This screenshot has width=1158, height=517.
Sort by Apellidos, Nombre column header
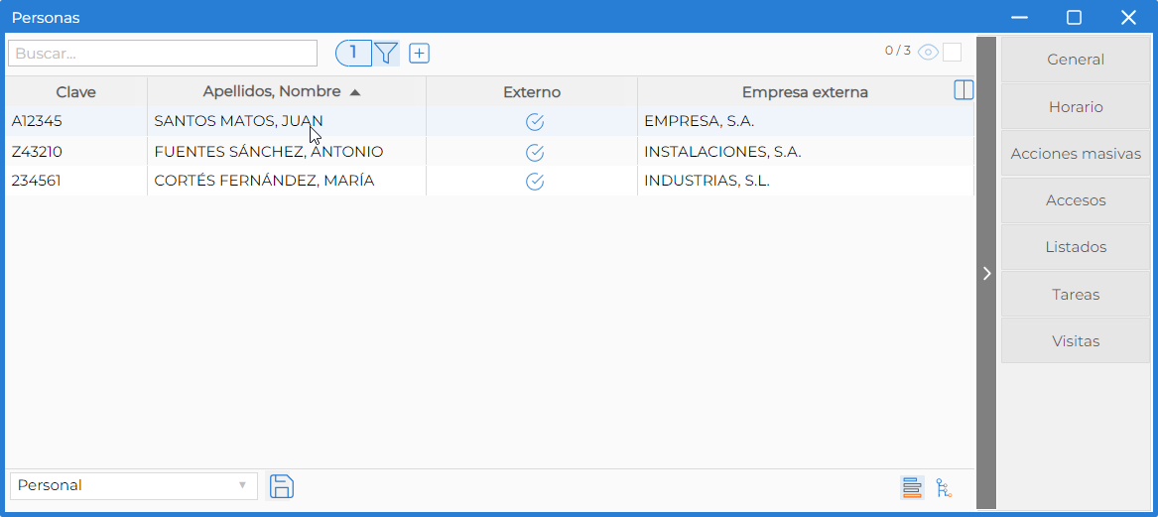click(287, 92)
